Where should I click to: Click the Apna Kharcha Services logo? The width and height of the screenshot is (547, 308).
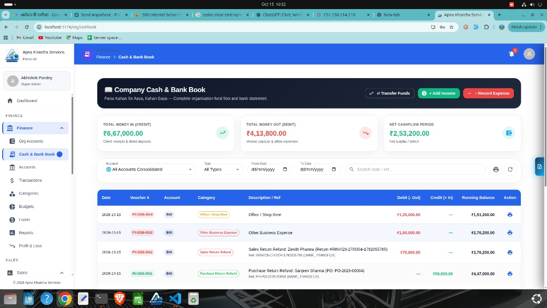(12, 55)
